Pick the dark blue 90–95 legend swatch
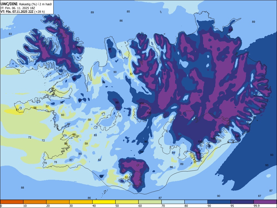 pos(219,202)
